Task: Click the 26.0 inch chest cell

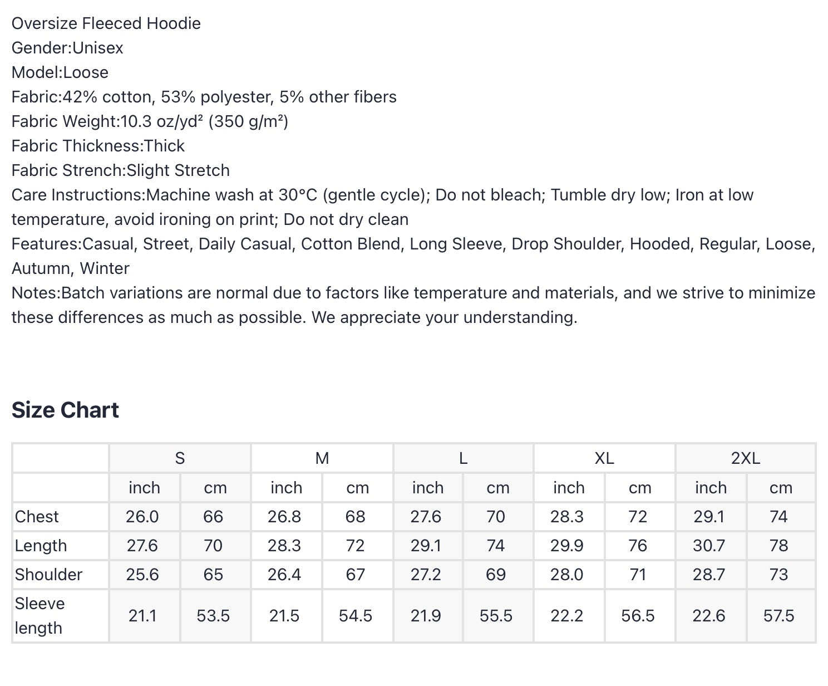Action: click(142, 517)
